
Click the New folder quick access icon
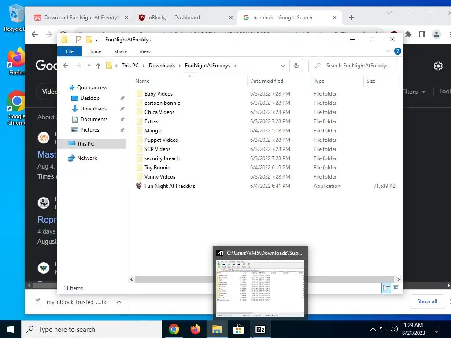pos(89,40)
